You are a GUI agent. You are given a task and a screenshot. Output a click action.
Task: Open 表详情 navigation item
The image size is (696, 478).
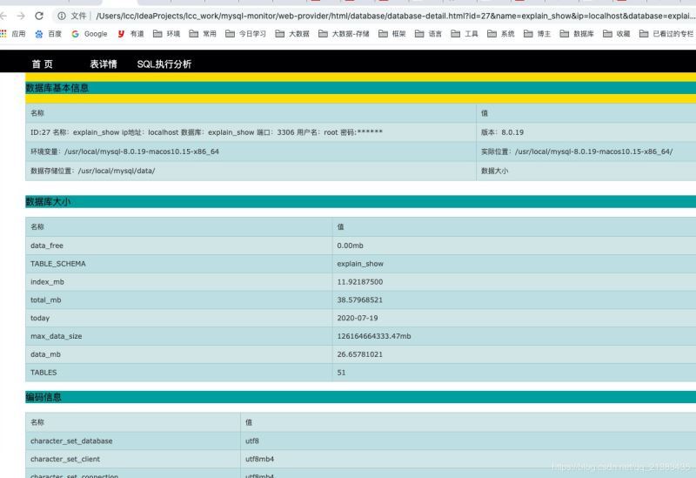click(x=104, y=64)
